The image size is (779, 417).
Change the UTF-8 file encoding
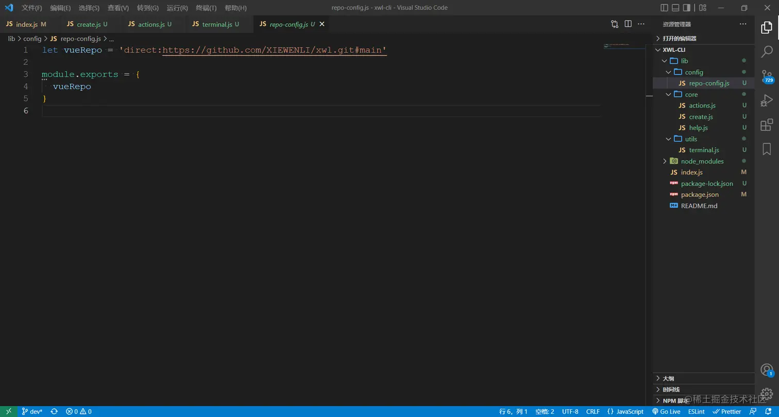[570, 411]
